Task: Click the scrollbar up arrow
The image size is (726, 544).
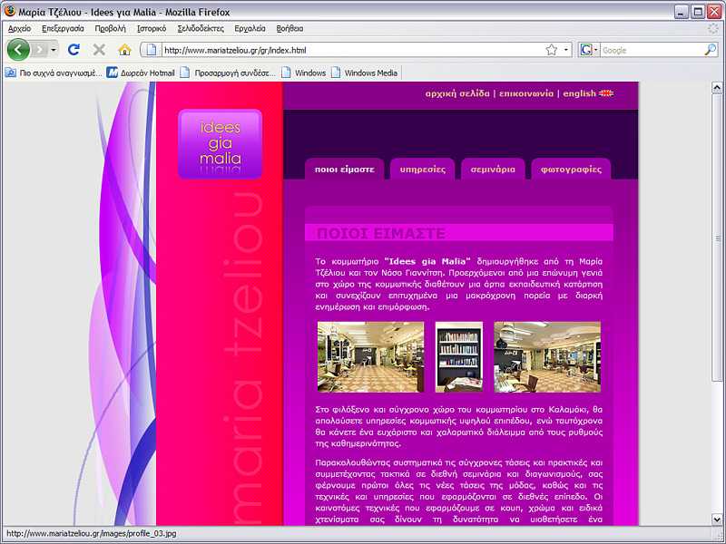Action: point(717,87)
